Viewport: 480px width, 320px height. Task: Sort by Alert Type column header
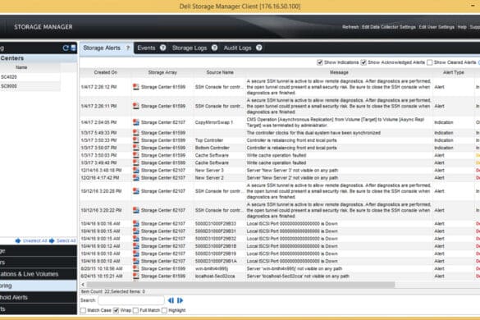pyautogui.click(x=454, y=72)
